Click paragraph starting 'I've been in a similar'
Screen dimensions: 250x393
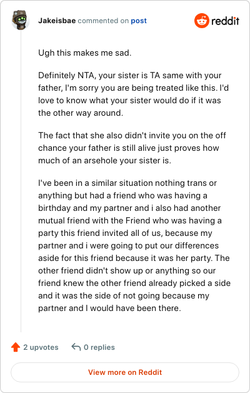[x=134, y=245]
